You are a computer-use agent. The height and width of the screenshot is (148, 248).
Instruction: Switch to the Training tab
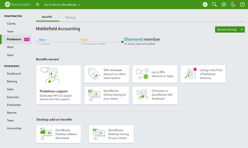pos(70,17)
